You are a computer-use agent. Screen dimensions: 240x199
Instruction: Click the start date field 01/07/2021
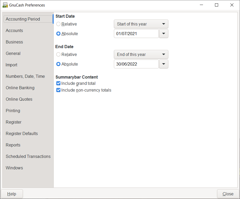click(x=136, y=34)
